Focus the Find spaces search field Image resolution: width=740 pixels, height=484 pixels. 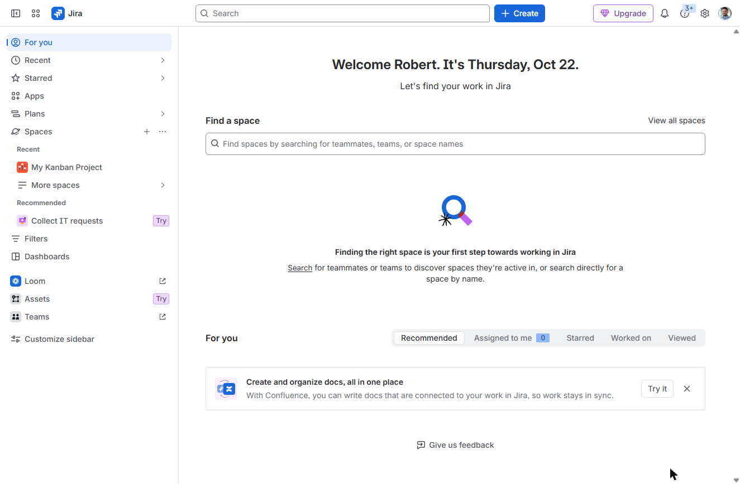click(455, 144)
